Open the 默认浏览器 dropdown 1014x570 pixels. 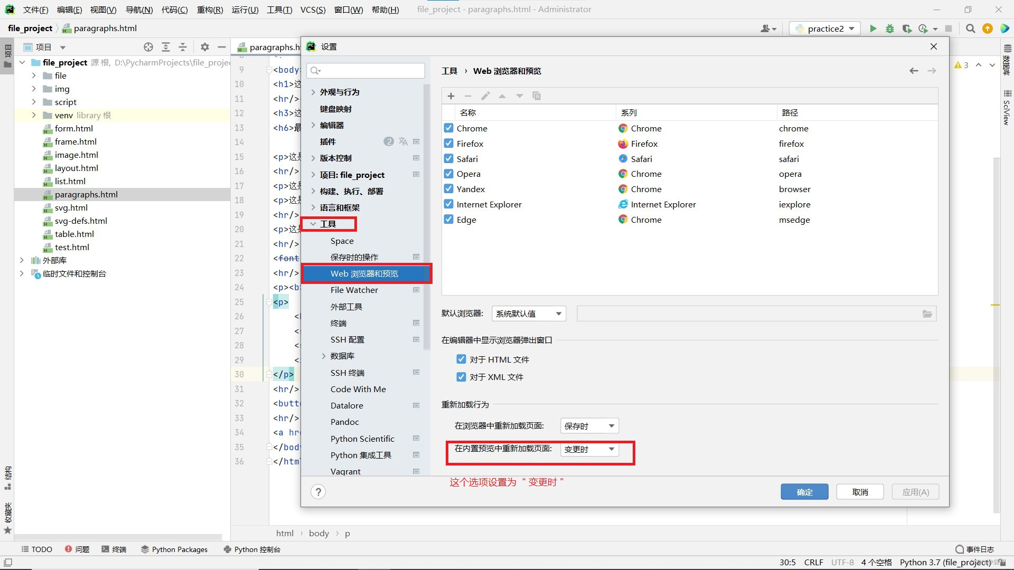tap(528, 313)
